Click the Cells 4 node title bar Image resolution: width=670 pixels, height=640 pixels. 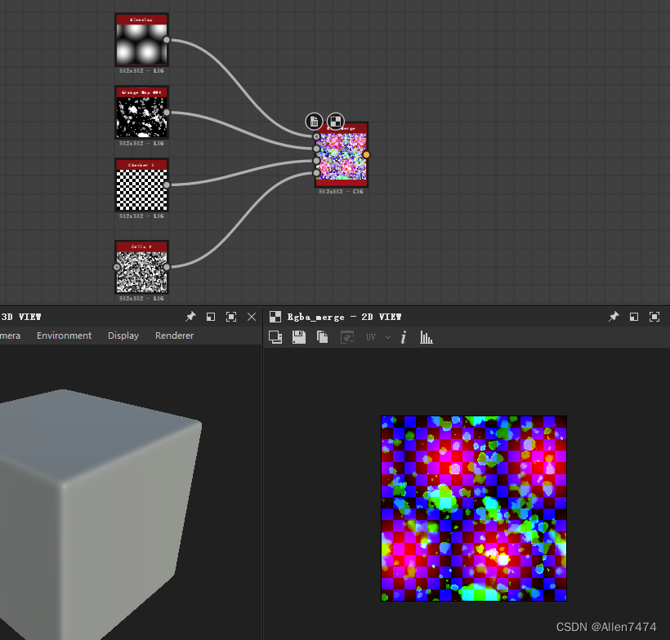click(142, 247)
